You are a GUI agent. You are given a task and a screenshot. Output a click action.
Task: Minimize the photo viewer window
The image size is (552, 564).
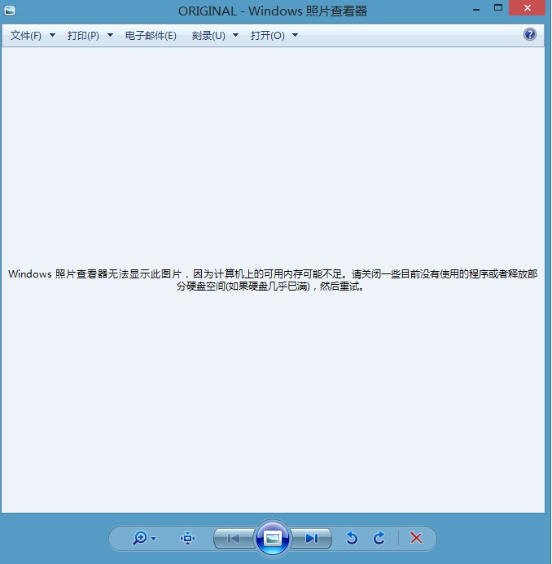(476, 9)
